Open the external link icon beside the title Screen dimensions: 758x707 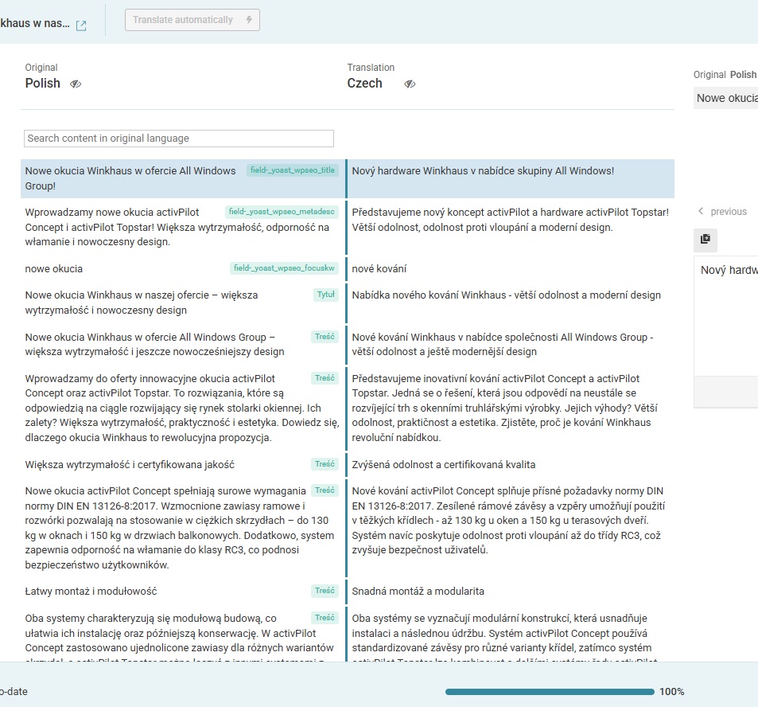coord(81,25)
